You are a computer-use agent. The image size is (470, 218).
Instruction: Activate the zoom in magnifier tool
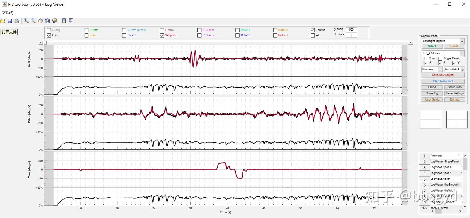[26, 21]
